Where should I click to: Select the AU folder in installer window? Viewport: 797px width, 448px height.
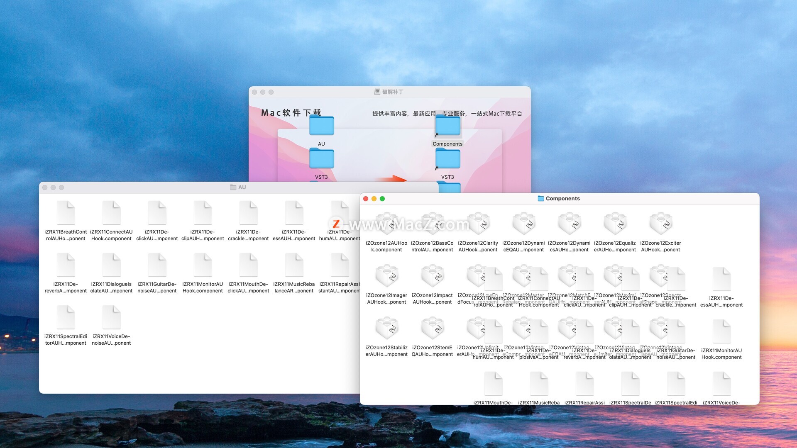pyautogui.click(x=321, y=126)
